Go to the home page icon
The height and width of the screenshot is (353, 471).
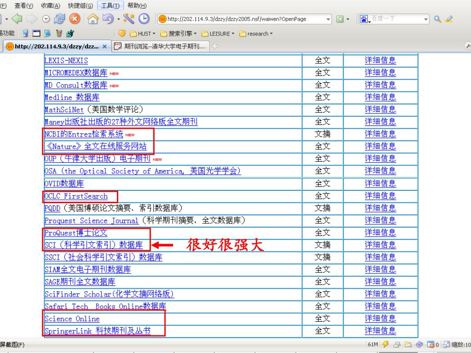[93, 19]
